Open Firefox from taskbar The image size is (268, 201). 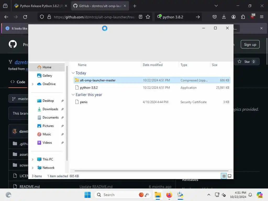click(x=169, y=195)
